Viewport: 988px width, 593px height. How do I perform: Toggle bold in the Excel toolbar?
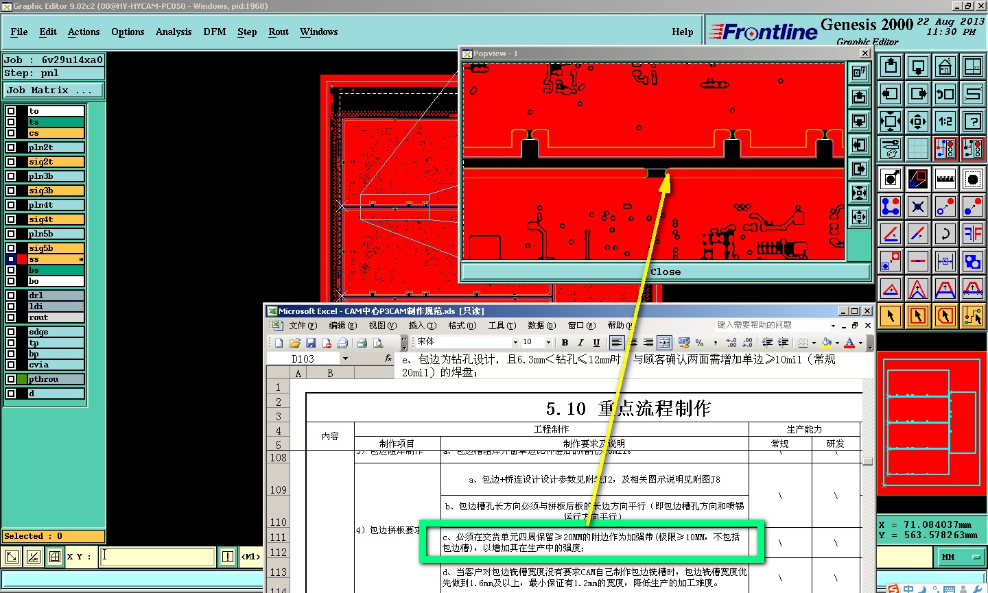pyautogui.click(x=565, y=343)
